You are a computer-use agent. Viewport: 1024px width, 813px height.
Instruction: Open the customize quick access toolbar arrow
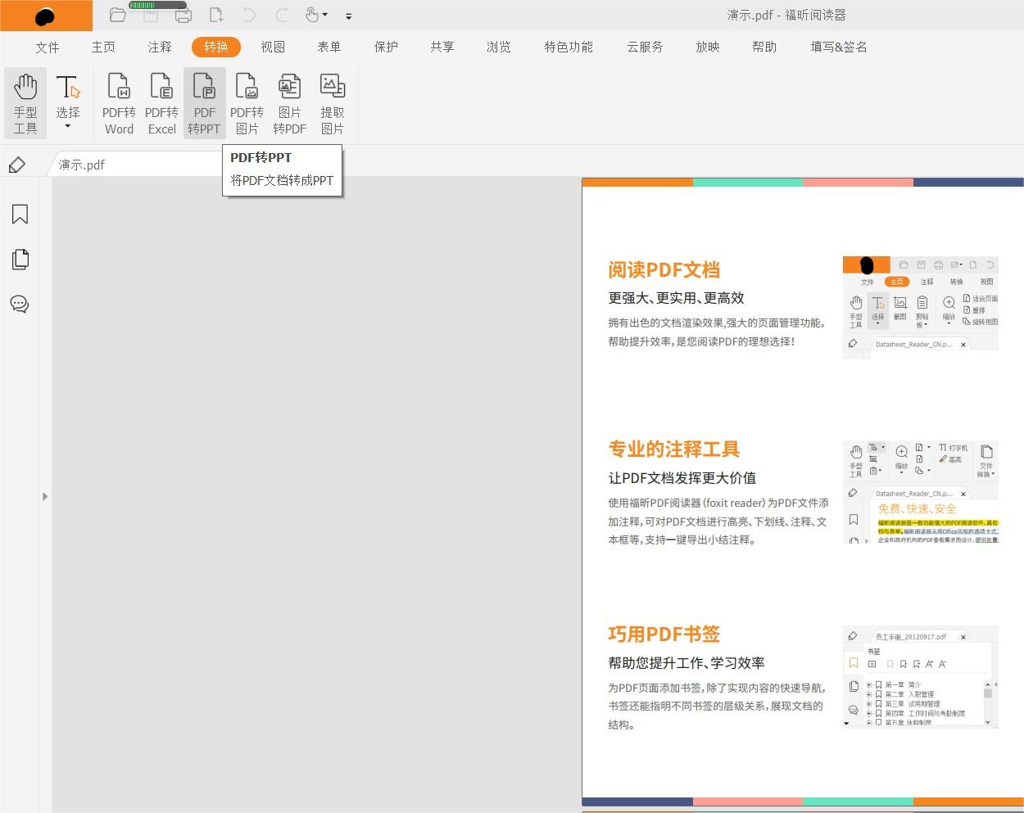click(x=349, y=16)
